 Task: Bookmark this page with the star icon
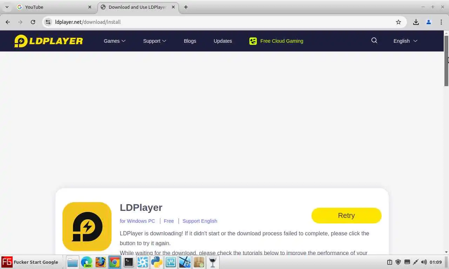point(398,22)
